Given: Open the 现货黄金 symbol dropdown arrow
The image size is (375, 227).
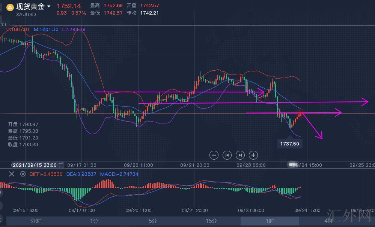Looking at the screenshot, I should point(49,6).
